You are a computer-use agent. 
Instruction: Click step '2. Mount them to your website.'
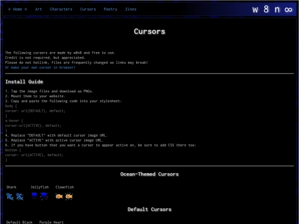[35, 96]
